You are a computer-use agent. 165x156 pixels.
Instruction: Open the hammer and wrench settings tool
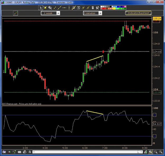97,8
